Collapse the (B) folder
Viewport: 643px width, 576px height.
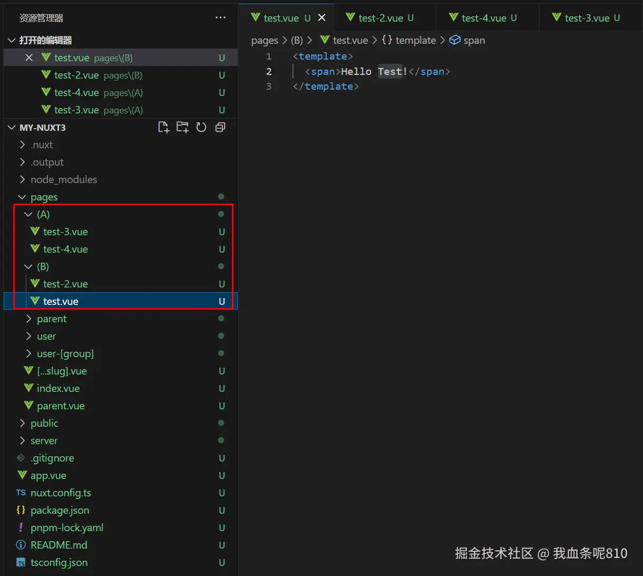[28, 266]
